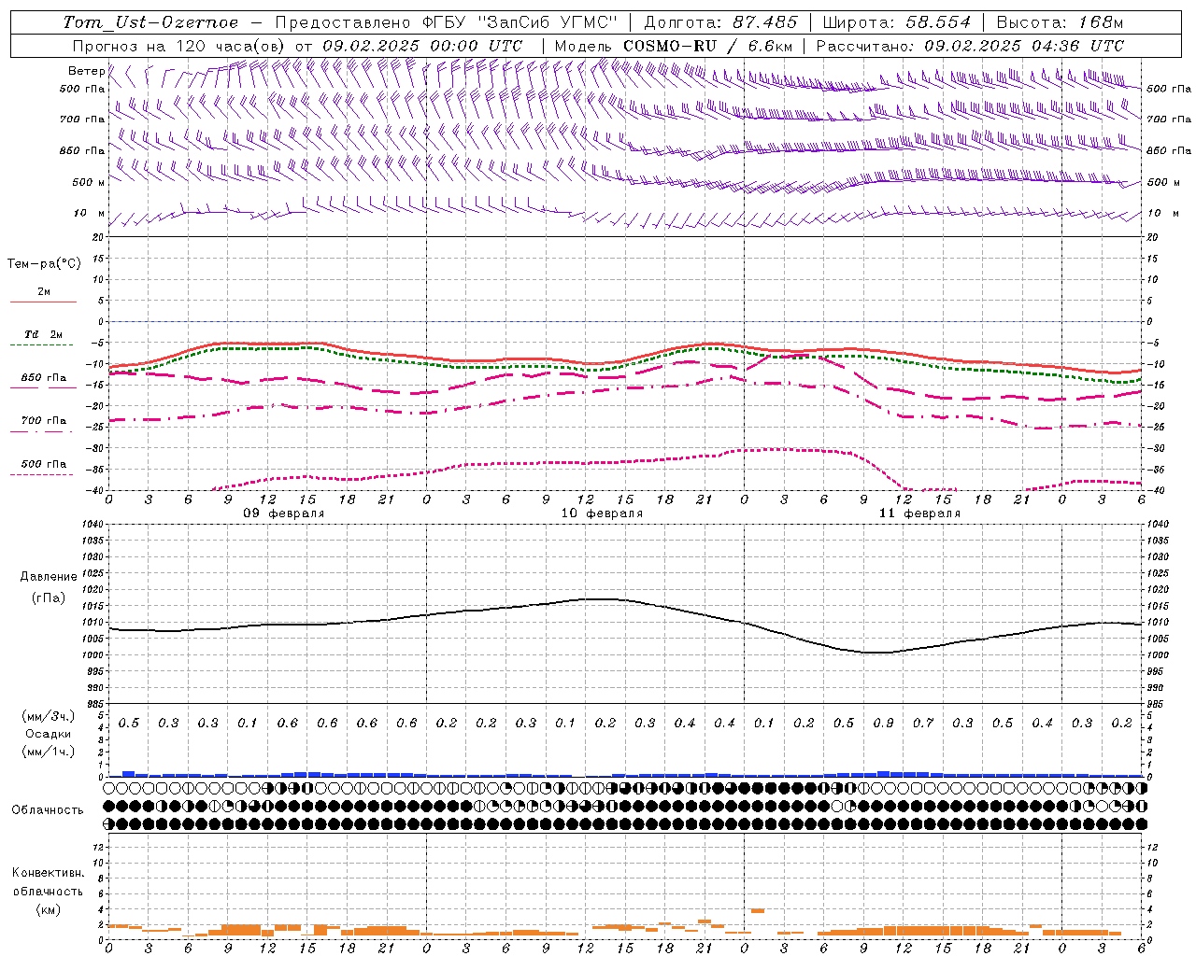1196x956 pixels.
Task: Click the 'Конвективн.' convective cloud label
Action: coord(49,873)
